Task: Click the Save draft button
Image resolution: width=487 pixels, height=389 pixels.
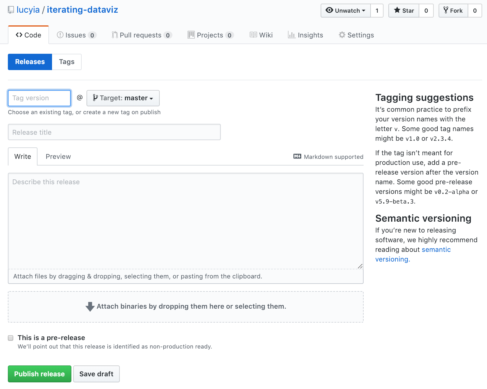Action: click(x=96, y=374)
